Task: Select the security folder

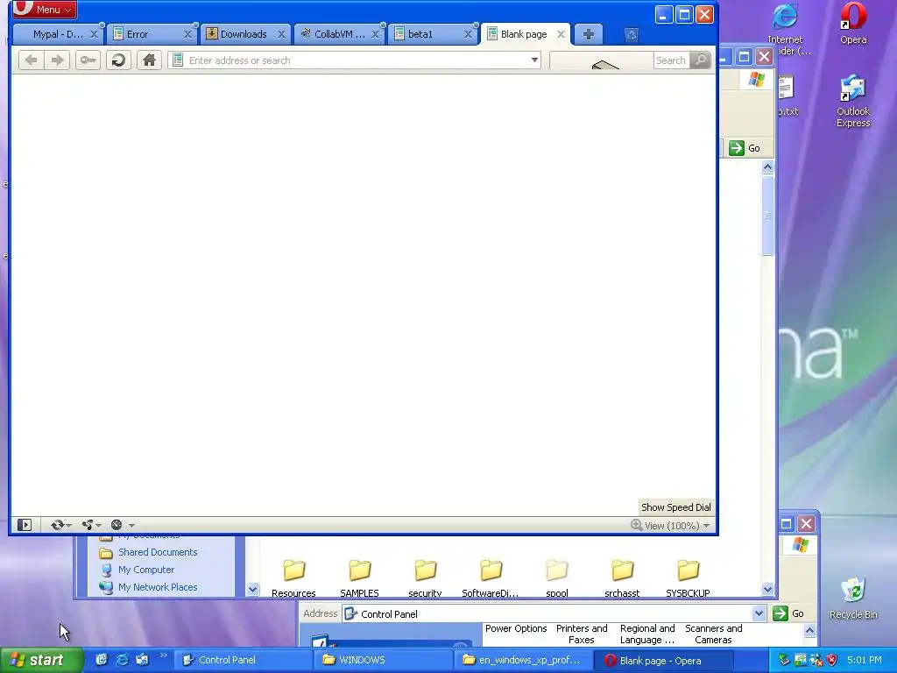Action: [x=425, y=578]
